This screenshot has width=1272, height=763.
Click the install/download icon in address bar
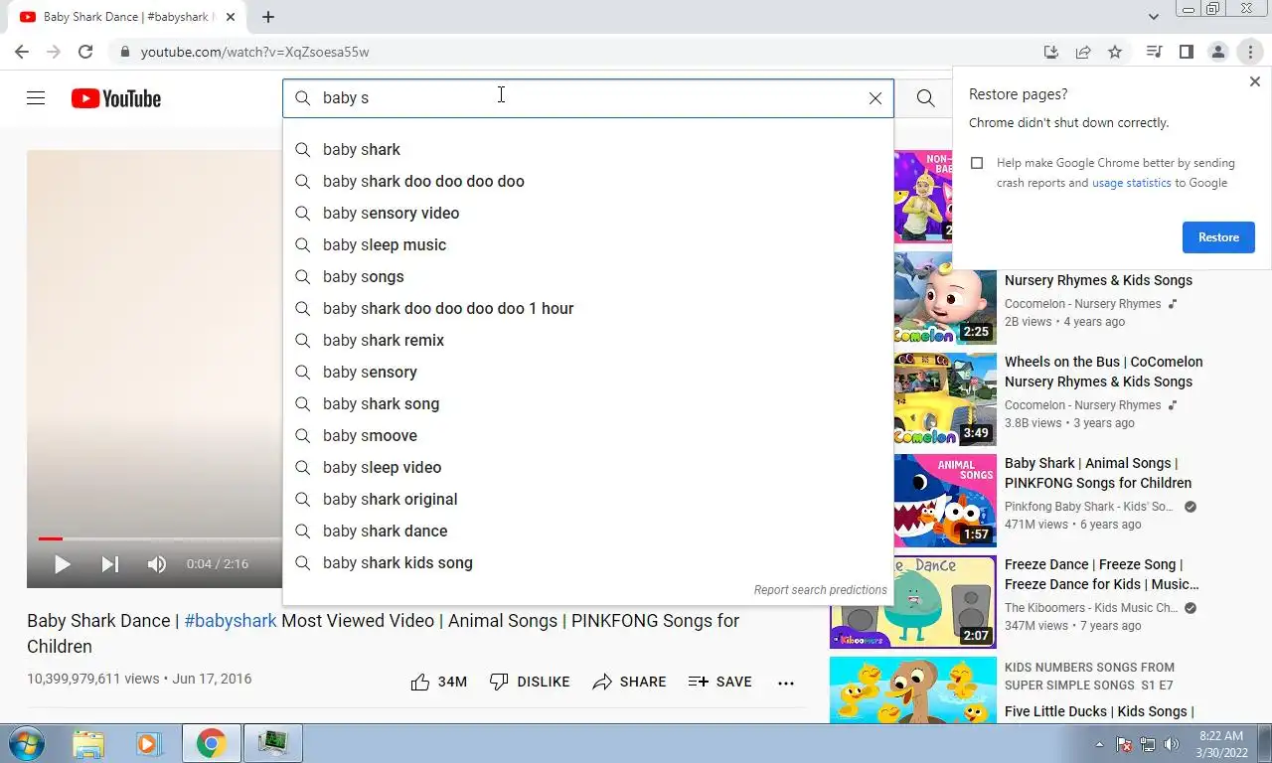1051,52
